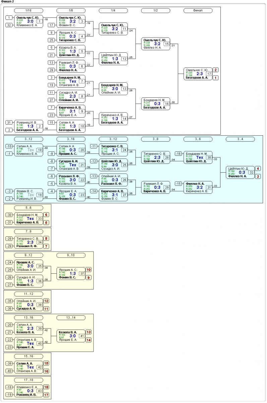Click seed box 29 beside Фиялко Н. А.
The image size is (267, 403).
[52, 70]
